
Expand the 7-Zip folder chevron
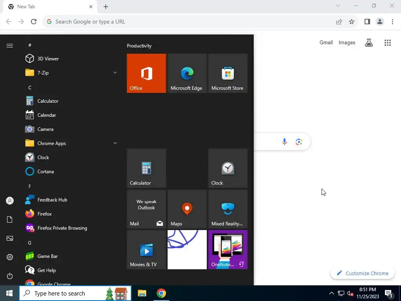115,73
